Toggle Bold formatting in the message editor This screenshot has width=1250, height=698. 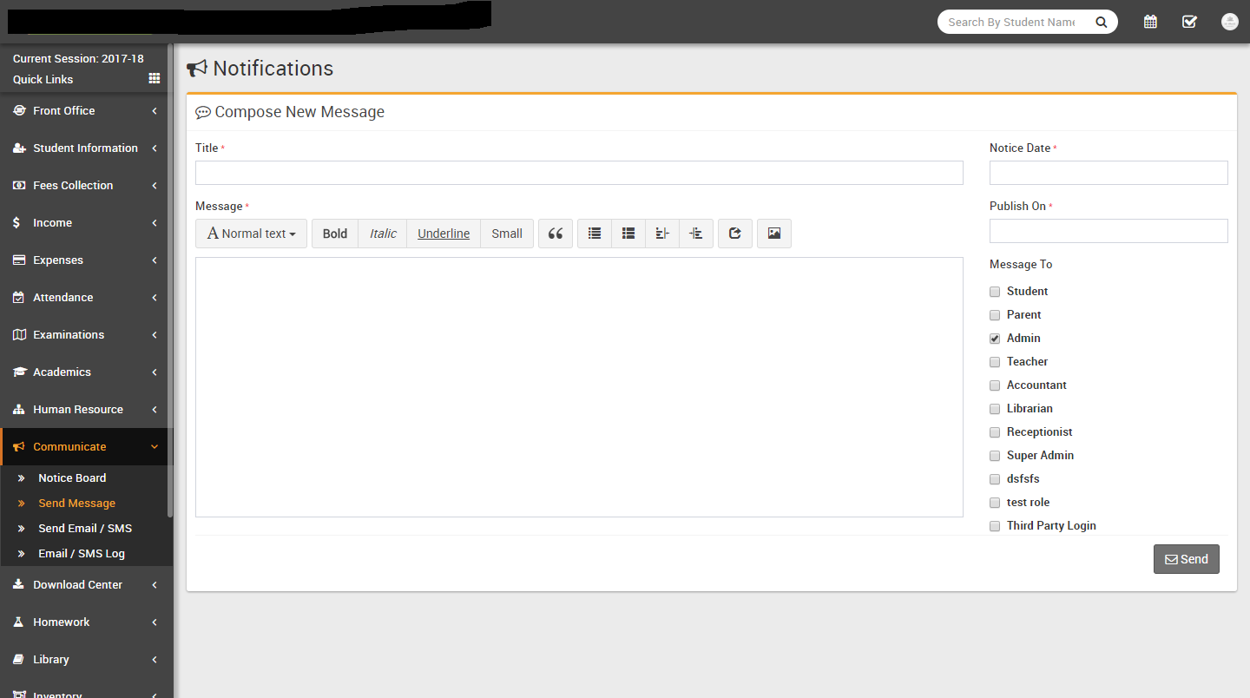tap(334, 234)
